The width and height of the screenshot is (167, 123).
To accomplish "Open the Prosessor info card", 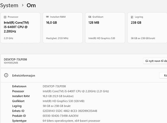I will [x=20, y=28].
